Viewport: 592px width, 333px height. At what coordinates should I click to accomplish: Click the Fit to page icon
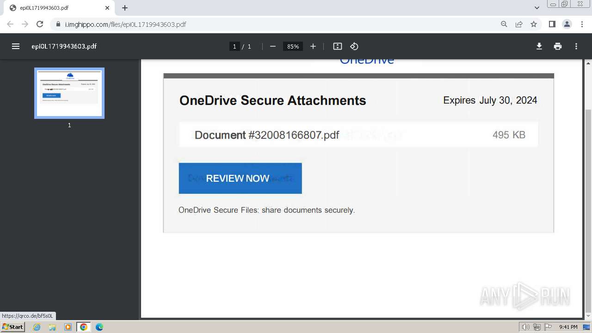338,46
